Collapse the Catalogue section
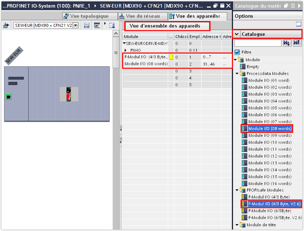304x231 pixels. (x=237, y=34)
